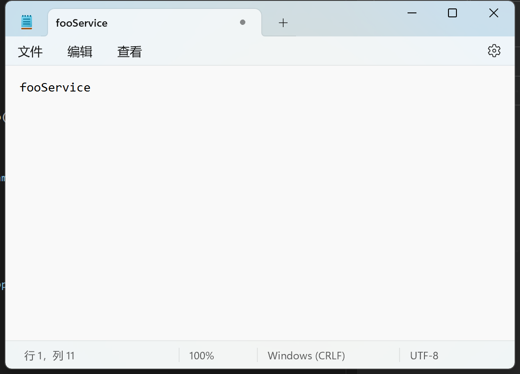Open the 查看 menu

pos(129,52)
